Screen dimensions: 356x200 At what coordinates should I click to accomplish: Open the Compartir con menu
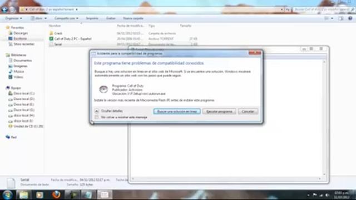[x=66, y=18]
